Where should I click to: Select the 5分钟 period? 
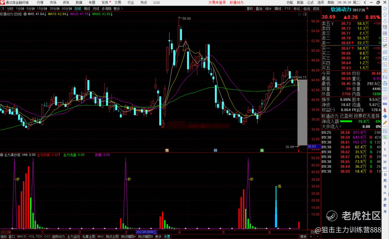point(31,9)
